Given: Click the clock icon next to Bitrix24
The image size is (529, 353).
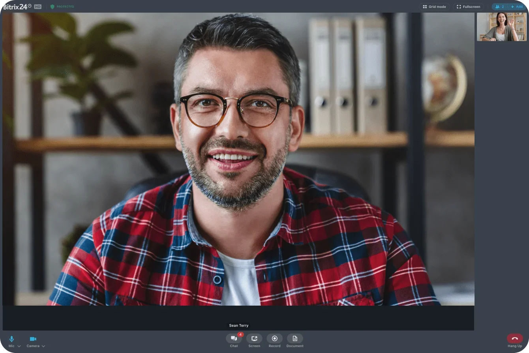Looking at the screenshot, I should 30,6.
